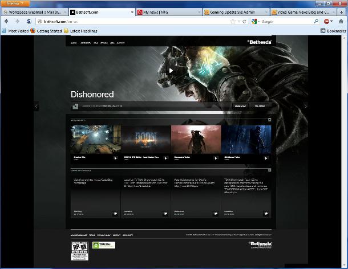348x269 pixels.
Task: Open the Contact footer link
Action: coord(116,235)
